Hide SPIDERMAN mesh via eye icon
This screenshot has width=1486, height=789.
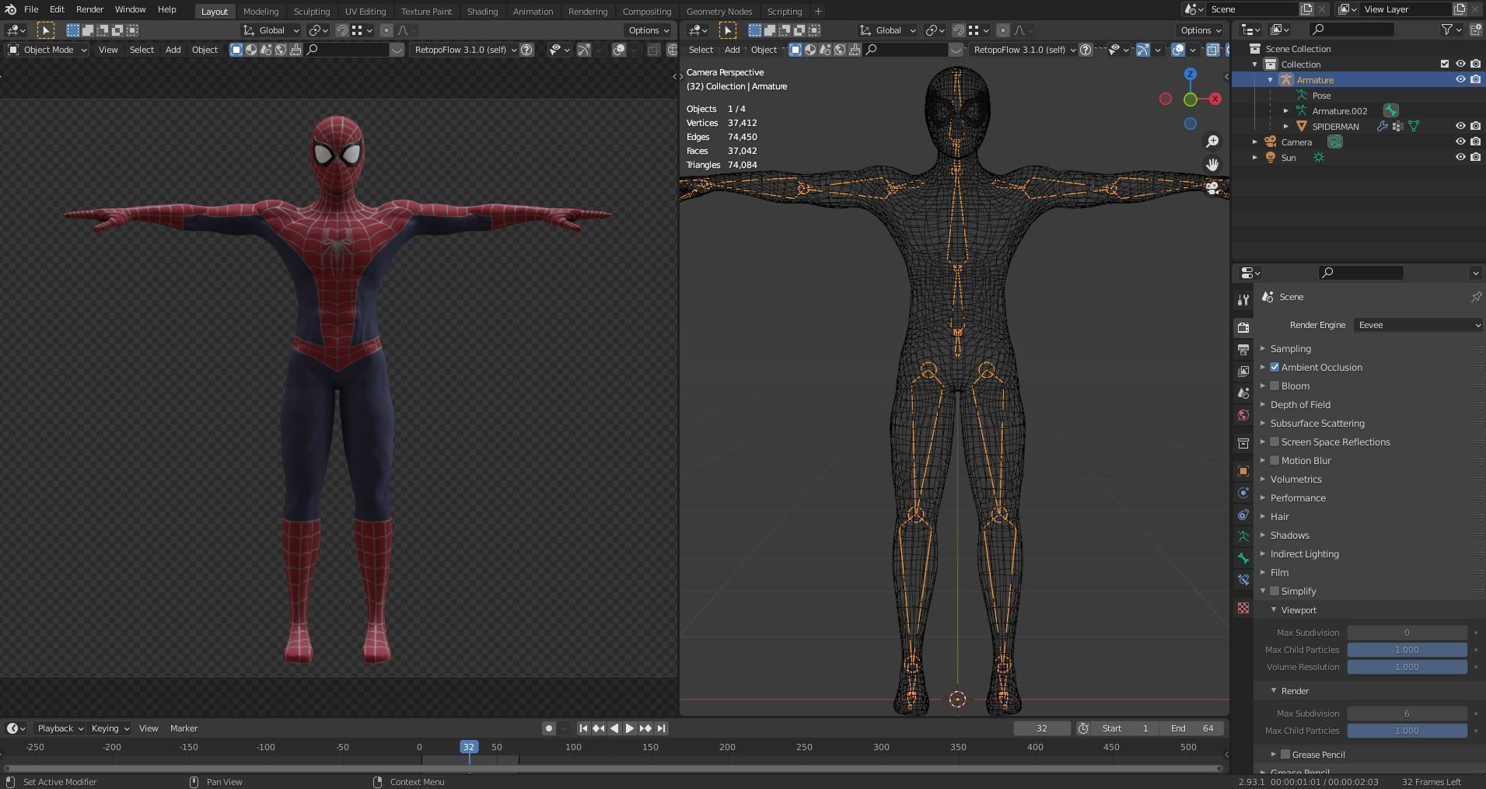(1460, 126)
